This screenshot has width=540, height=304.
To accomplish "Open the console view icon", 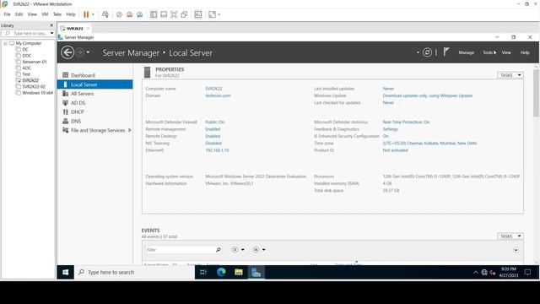I will (x=198, y=14).
